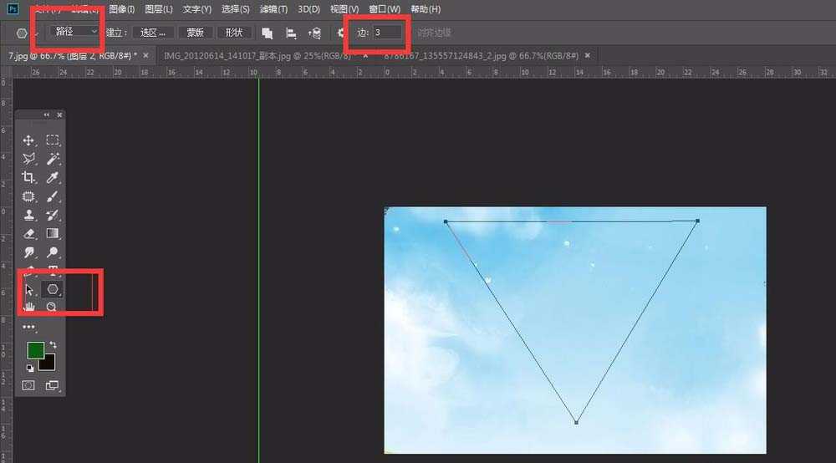Viewport: 836px width, 463px height.
Task: Pick the Magic Wand tool
Action: tap(52, 159)
